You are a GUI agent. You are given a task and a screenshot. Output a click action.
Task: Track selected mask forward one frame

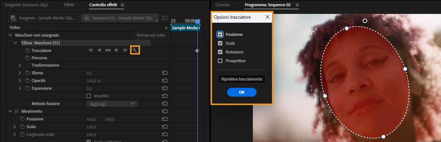pyautogui.click(x=125, y=50)
